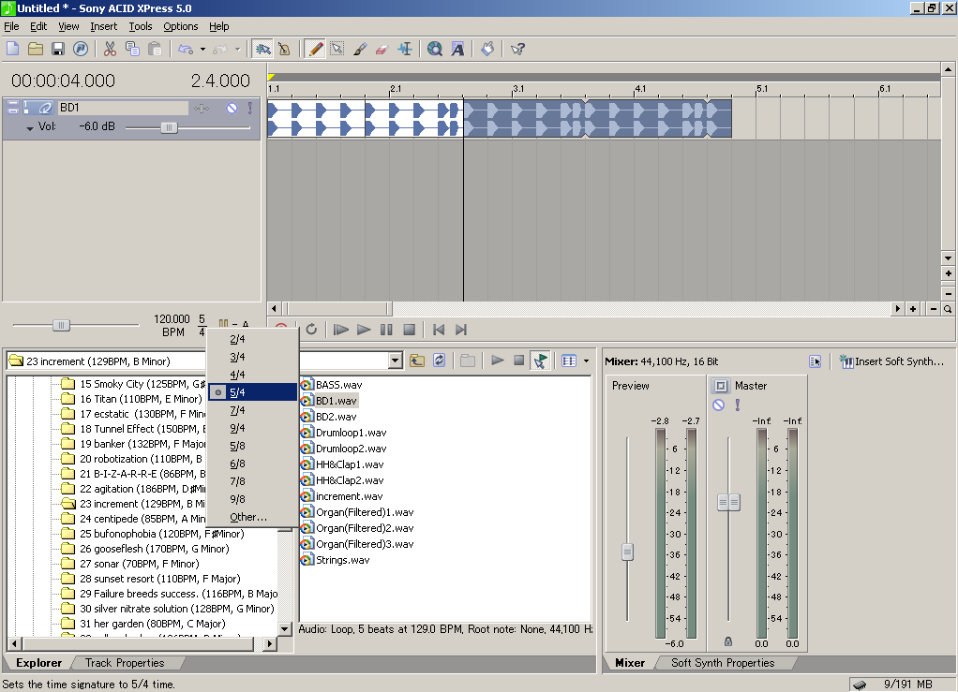Image resolution: width=958 pixels, height=692 pixels.
Task: Click the BD1 volume slider thumb
Action: click(x=169, y=127)
